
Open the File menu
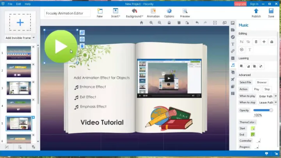click(10, 4)
